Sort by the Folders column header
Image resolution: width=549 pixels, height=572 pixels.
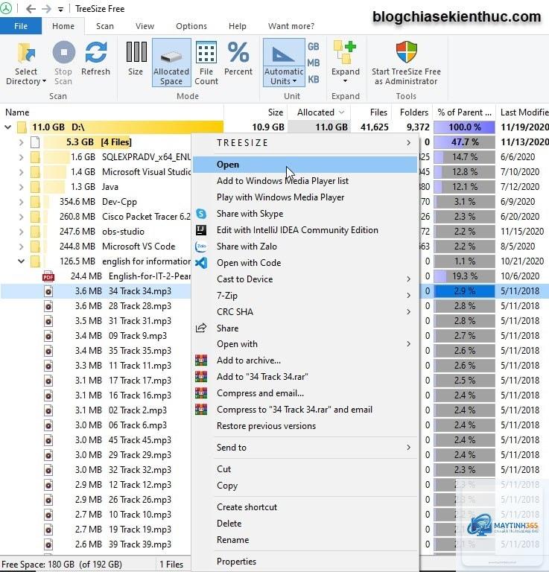pyautogui.click(x=412, y=112)
